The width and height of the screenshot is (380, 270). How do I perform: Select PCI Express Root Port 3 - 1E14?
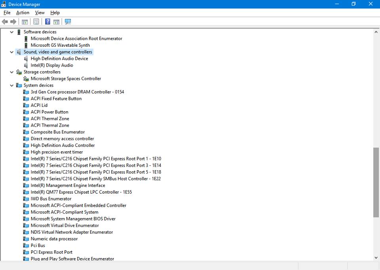(96, 165)
